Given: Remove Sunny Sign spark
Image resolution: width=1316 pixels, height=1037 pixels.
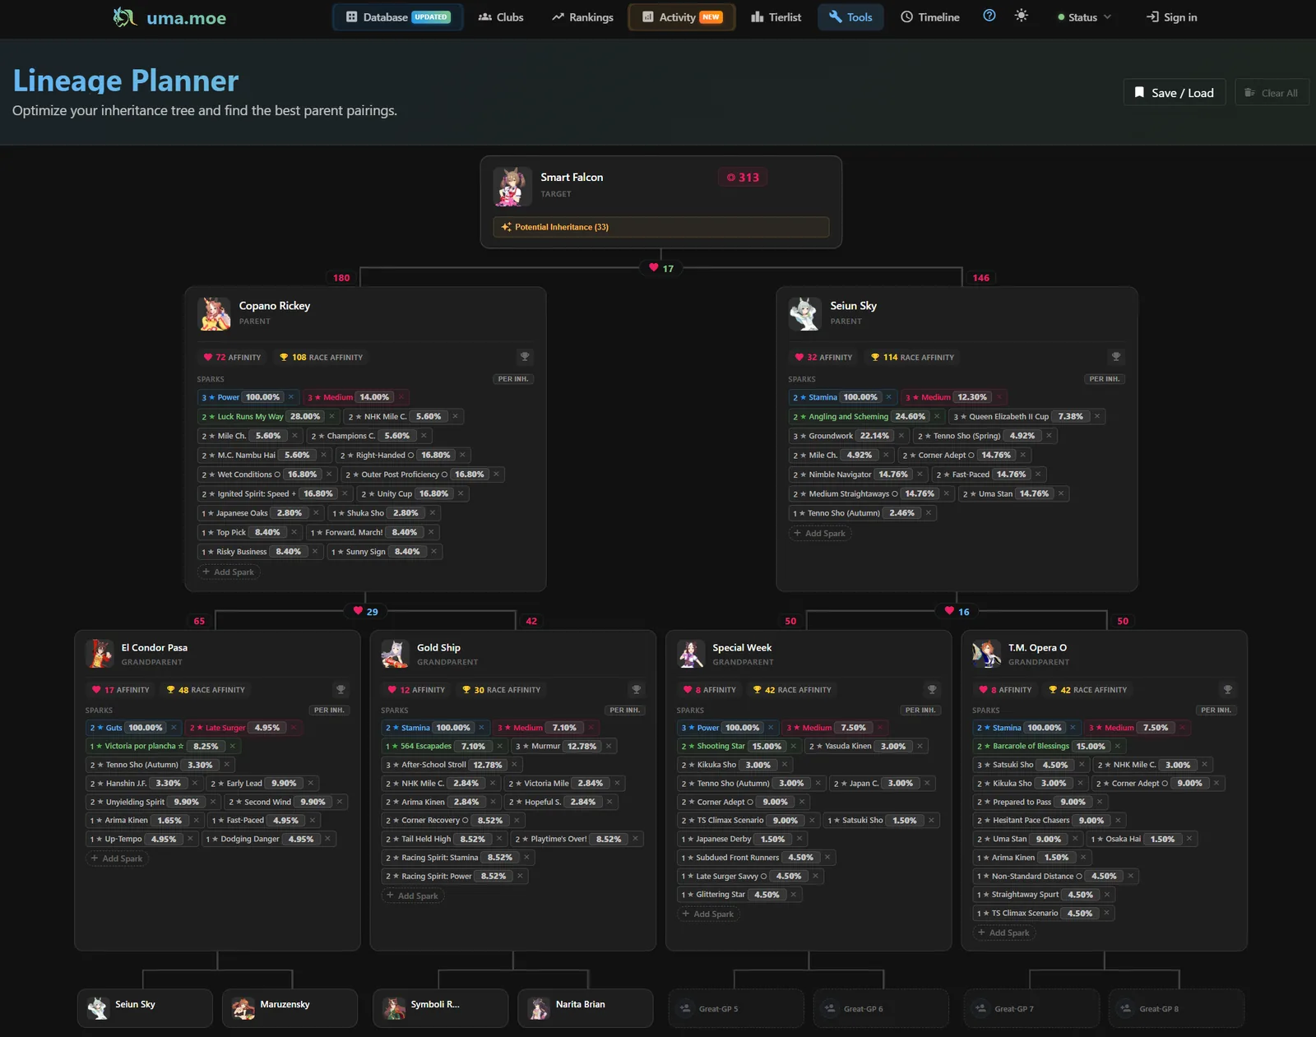Looking at the screenshot, I should tap(433, 552).
